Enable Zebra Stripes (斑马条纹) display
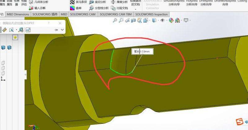The width and height of the screenshot is (248, 130). coord(78,2)
